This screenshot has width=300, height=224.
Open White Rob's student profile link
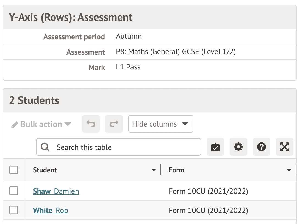[51, 211]
